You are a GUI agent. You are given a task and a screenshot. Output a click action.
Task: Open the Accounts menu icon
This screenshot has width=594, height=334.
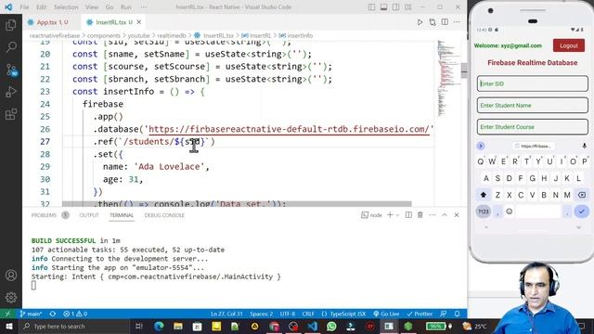(x=11, y=276)
